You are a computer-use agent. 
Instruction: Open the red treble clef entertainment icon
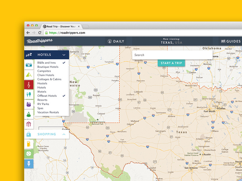[29, 85]
